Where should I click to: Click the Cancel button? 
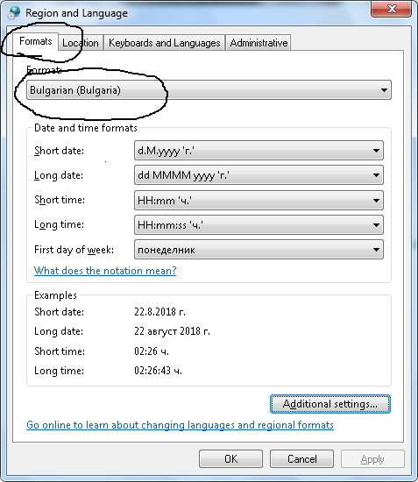click(x=301, y=459)
